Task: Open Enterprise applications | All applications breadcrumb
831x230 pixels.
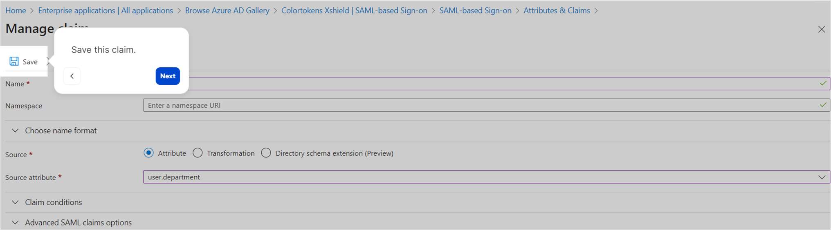Action: (x=106, y=11)
